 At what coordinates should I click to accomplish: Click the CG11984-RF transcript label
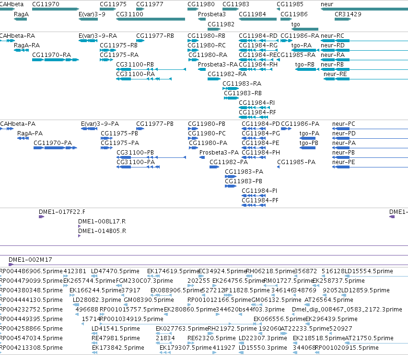click(257, 112)
